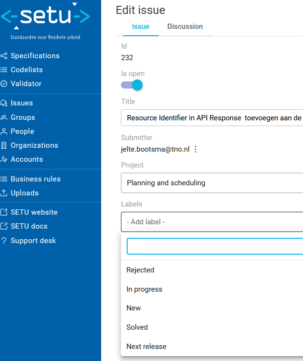The height and width of the screenshot is (361, 303).
Task: Click the Codelists list icon
Action: coord(4,70)
